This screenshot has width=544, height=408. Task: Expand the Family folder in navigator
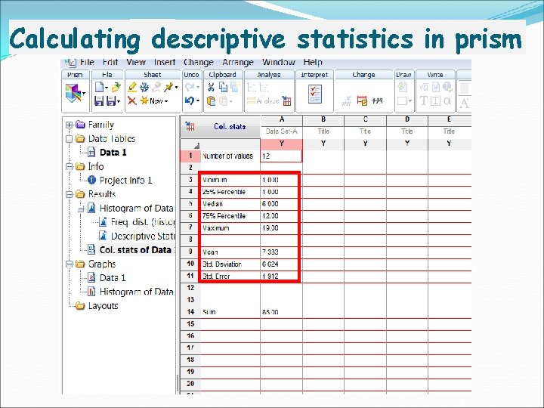pos(69,125)
